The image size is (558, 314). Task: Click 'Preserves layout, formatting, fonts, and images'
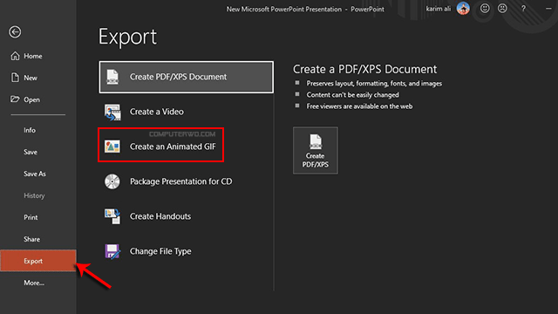374,84
